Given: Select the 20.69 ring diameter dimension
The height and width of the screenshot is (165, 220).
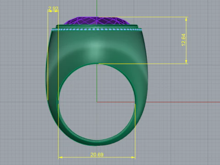Looking at the screenshot, I should point(97,154).
